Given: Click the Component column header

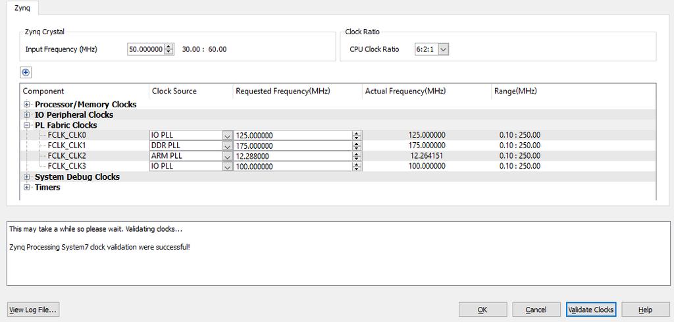Looking at the screenshot, I should pyautogui.click(x=84, y=91).
